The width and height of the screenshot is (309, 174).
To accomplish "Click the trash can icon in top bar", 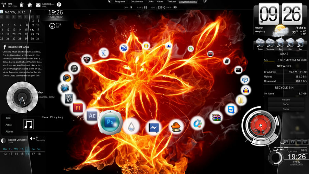I will pos(22,4).
